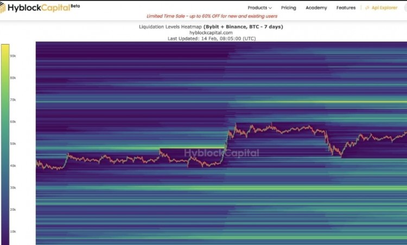The image size is (407, 245).
Task: Click the 40k label on color scale
Action: pos(13,166)
